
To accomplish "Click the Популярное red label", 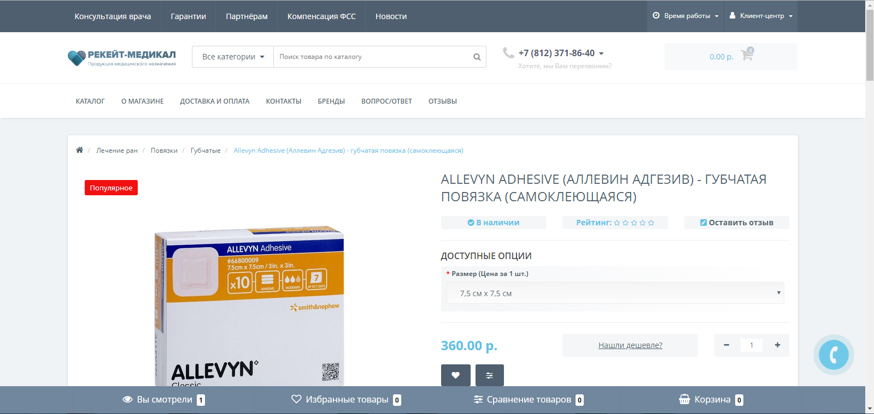I will point(111,188).
